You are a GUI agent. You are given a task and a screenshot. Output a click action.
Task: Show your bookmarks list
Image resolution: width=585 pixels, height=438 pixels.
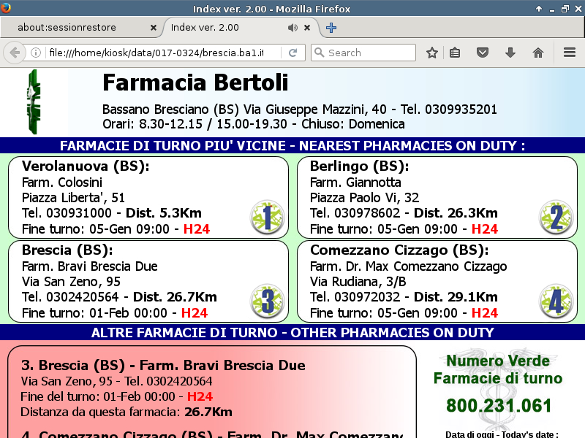[x=455, y=53]
